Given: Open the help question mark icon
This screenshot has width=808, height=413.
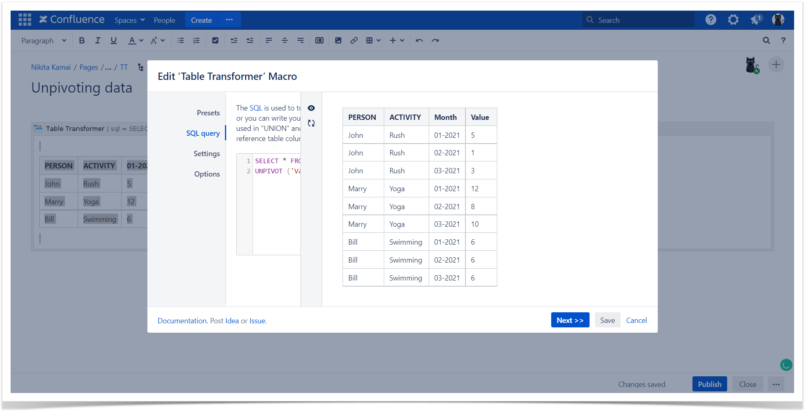Looking at the screenshot, I should tap(710, 20).
